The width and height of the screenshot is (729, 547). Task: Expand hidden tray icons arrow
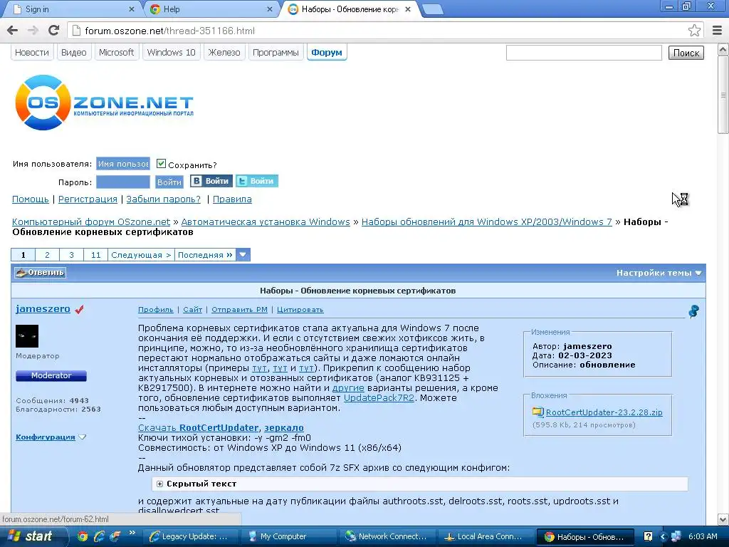(x=664, y=537)
